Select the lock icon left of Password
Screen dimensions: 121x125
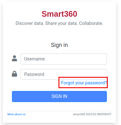[14, 74]
